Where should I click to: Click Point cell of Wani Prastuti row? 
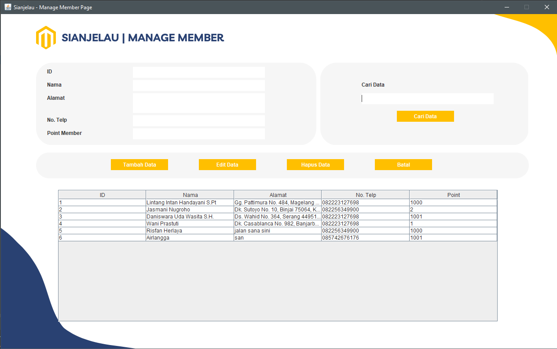pos(453,224)
